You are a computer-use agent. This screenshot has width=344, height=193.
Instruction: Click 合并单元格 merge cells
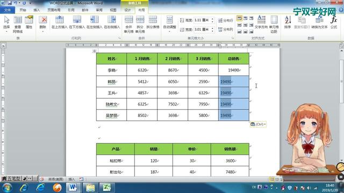point(128,24)
